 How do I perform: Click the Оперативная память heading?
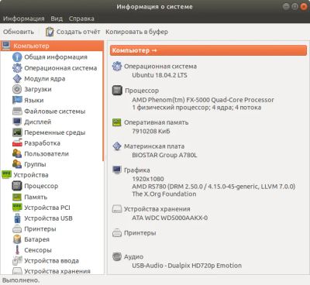pyautogui.click(x=157, y=122)
